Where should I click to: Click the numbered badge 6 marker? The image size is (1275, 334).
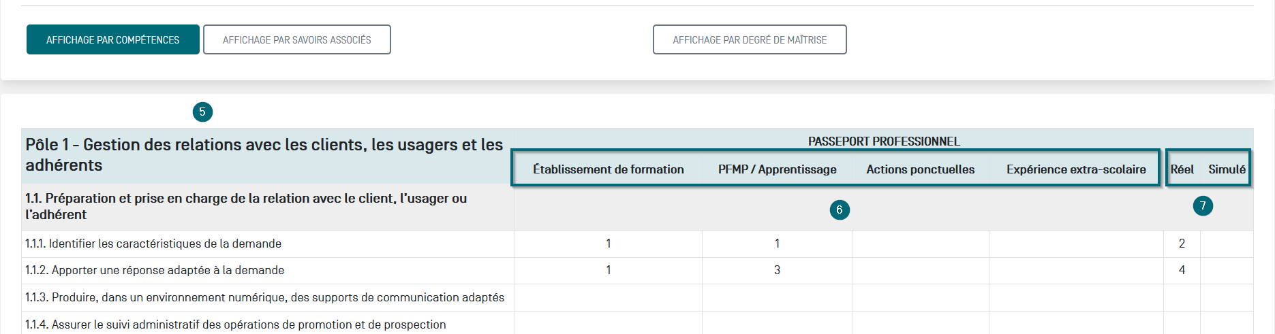[x=840, y=210]
